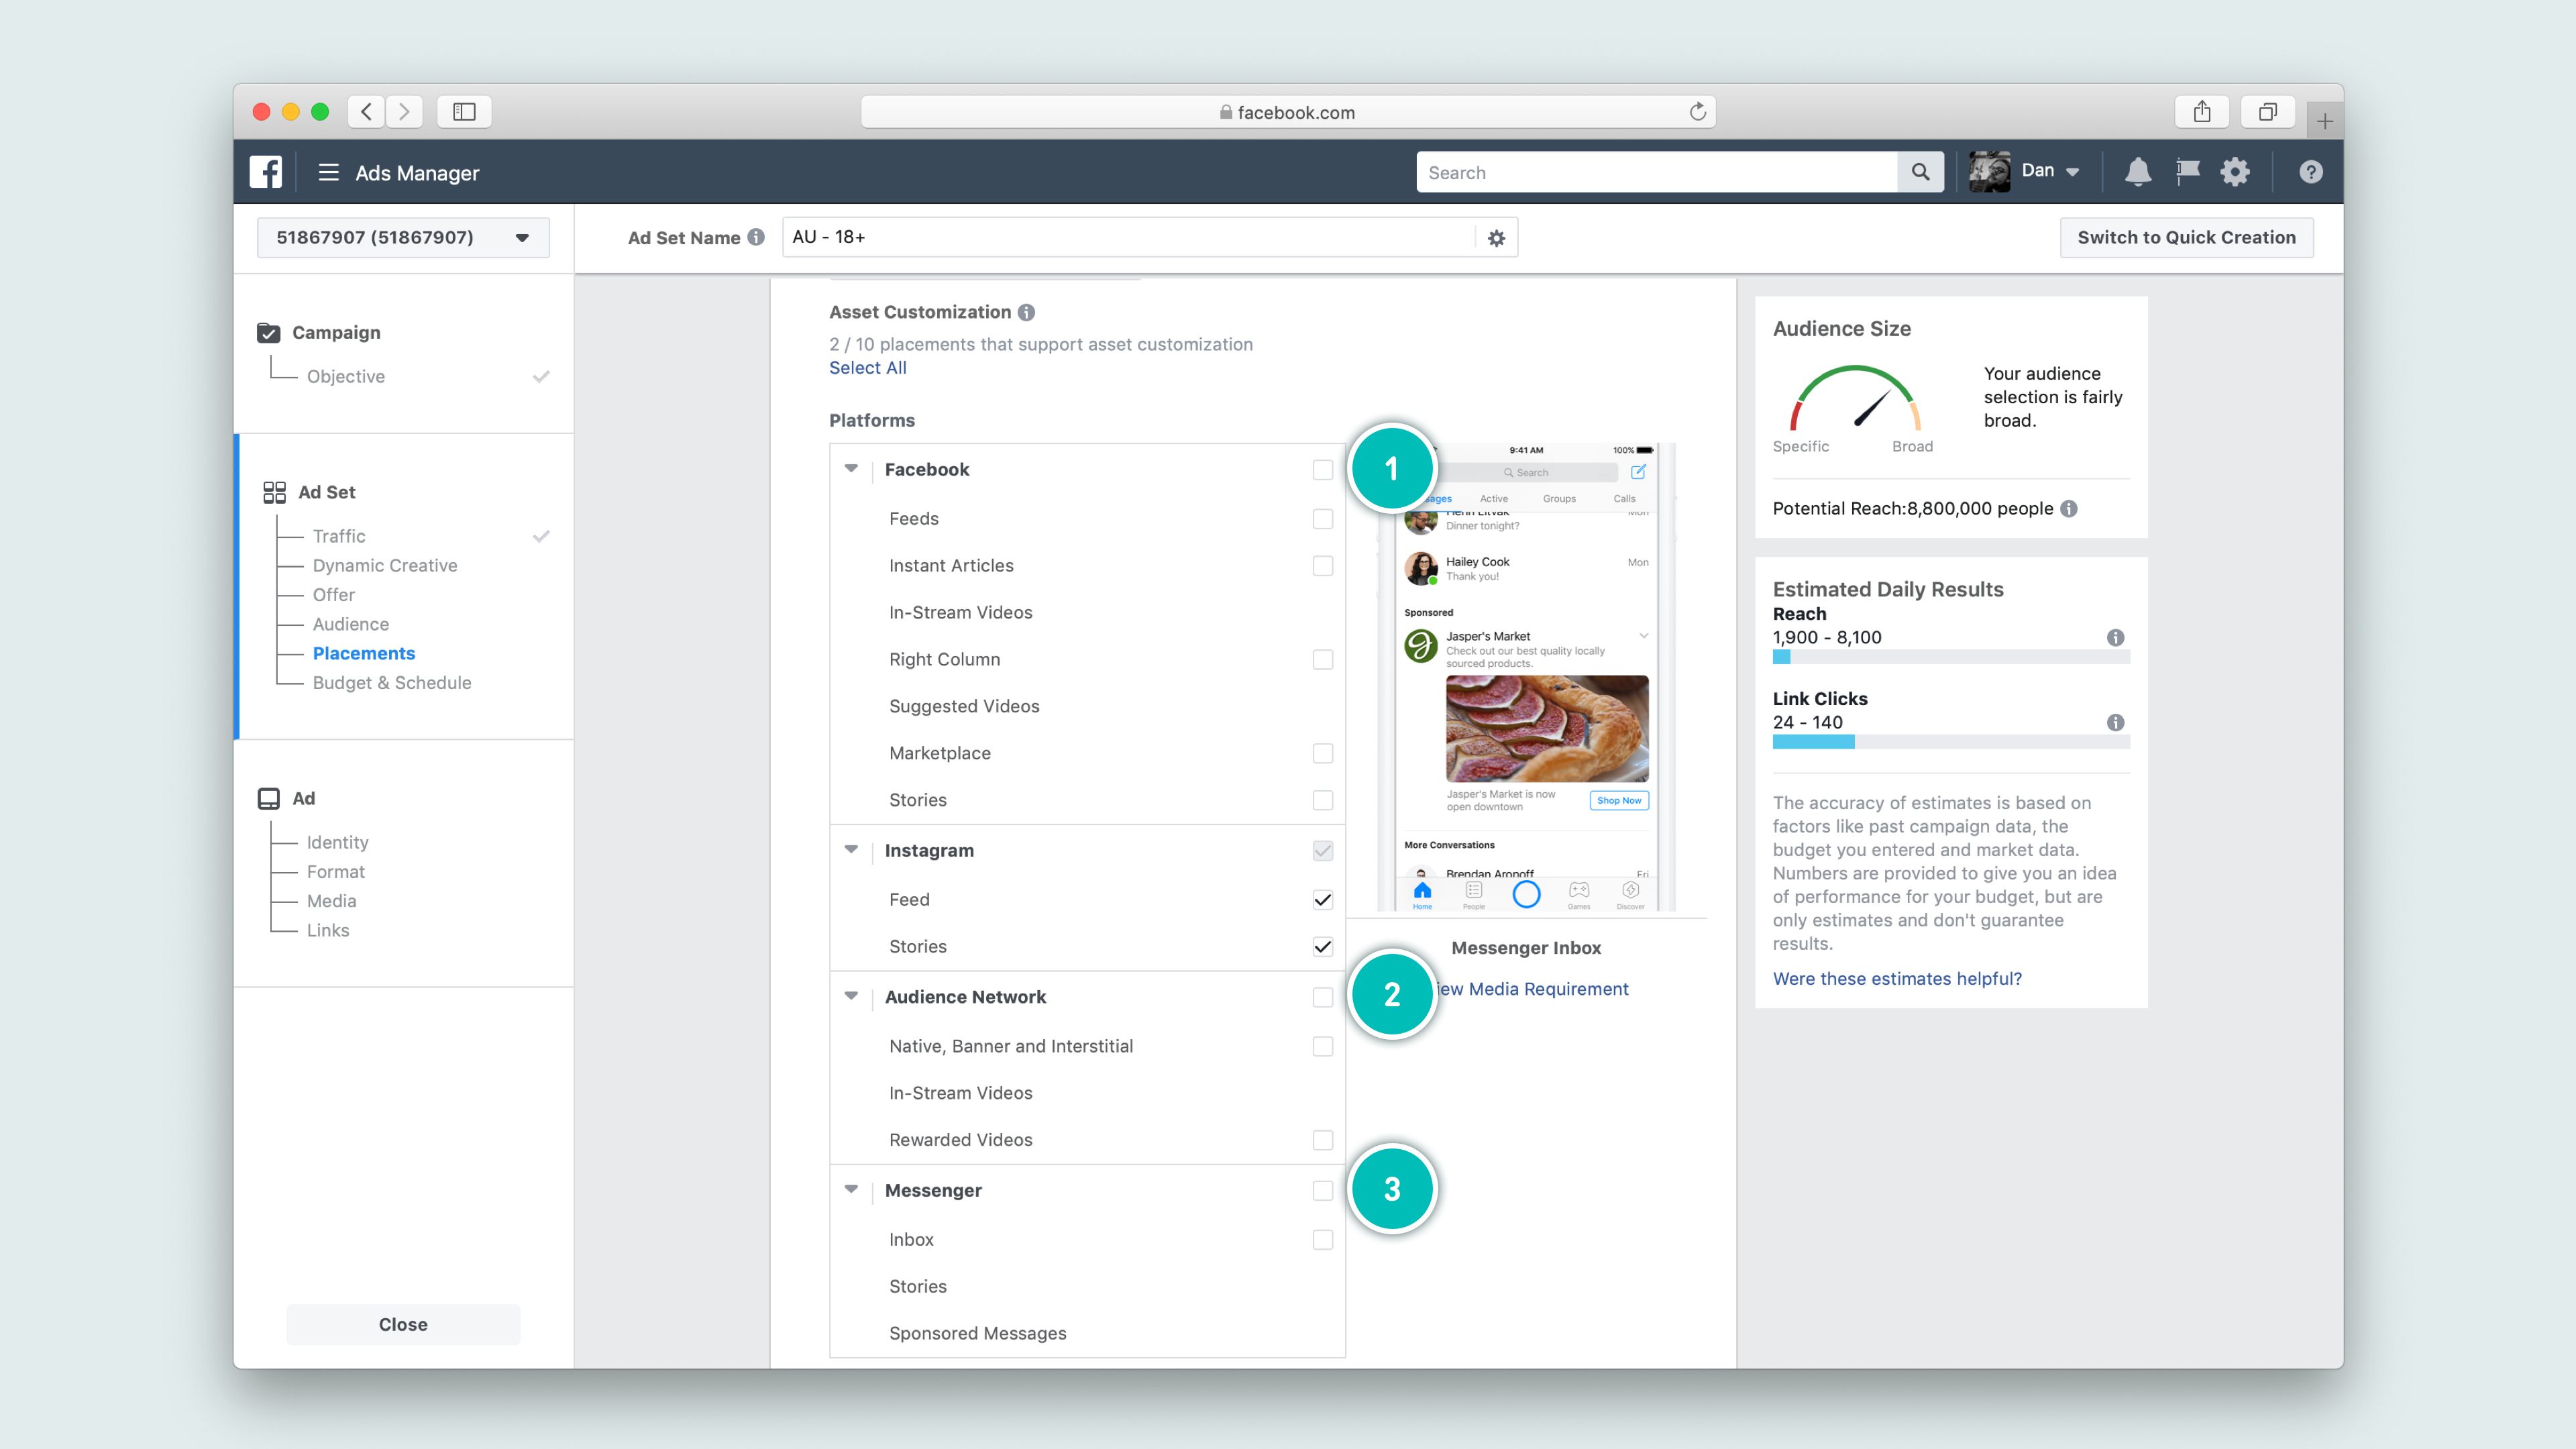
Task: Click Switch to Quick Creation button
Action: (2186, 238)
